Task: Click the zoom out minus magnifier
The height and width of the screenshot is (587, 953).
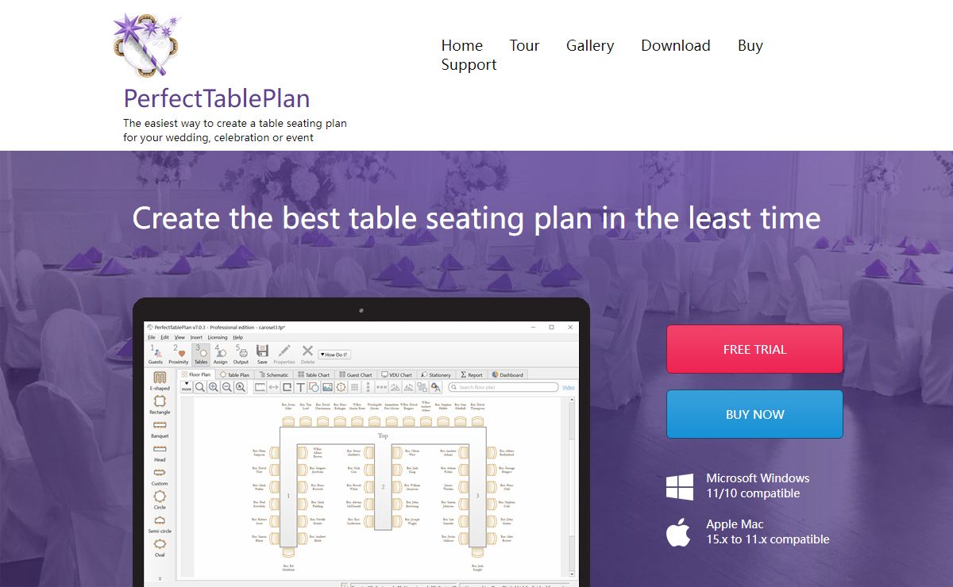Action: click(x=226, y=387)
